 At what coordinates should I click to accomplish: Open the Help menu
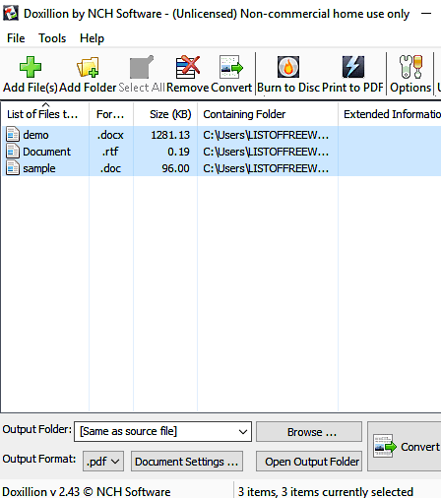[x=92, y=38]
